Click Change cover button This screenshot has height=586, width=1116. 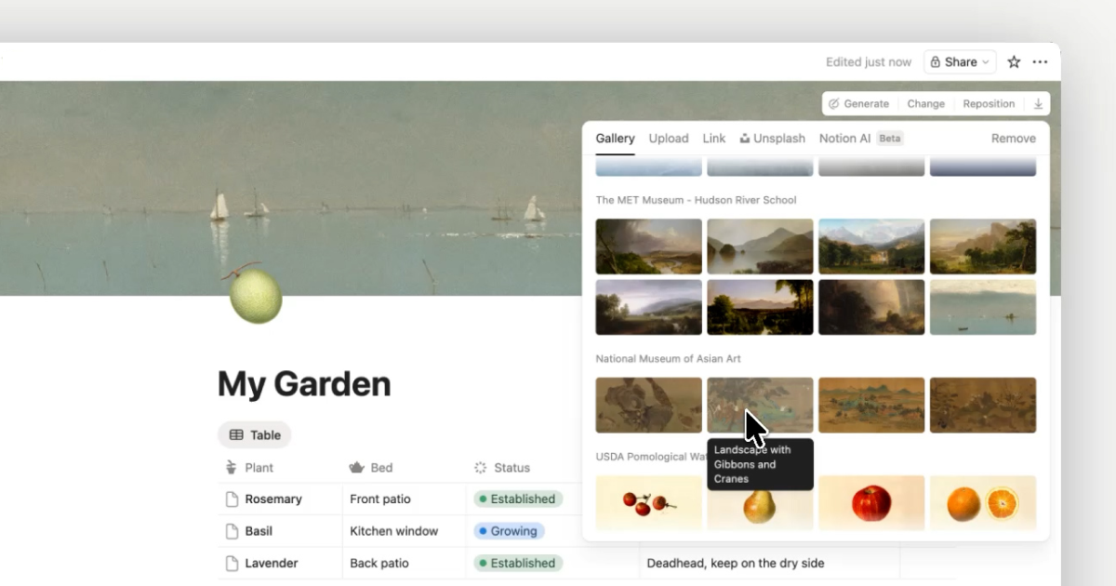[x=925, y=104]
